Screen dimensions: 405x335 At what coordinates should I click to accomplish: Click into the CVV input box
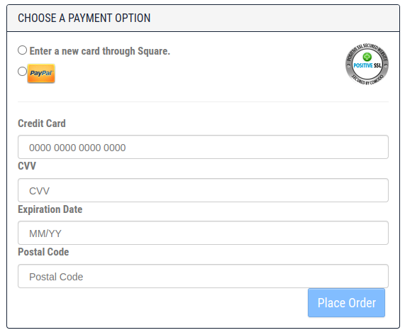click(x=203, y=190)
